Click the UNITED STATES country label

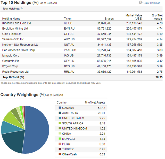coord(73,118)
